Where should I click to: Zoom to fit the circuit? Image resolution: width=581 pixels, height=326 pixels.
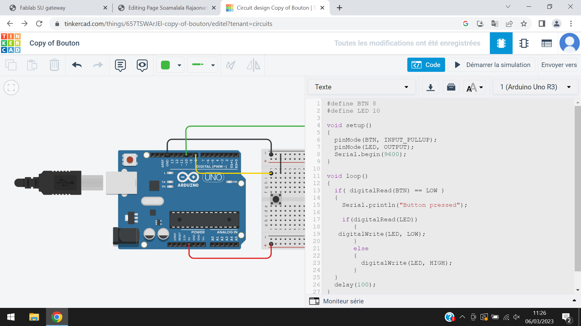click(11, 88)
